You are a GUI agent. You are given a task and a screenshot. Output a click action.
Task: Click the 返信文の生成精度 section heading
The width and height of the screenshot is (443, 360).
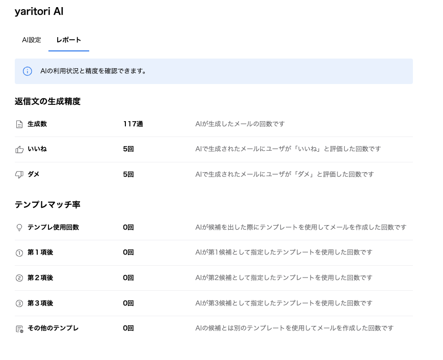[47, 101]
